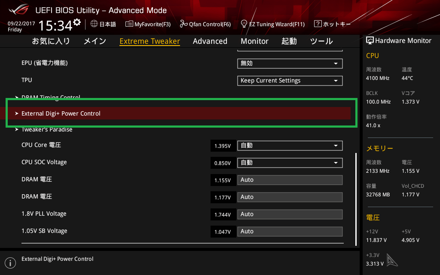Click the 1.047V SB voltage reading
The width and height of the screenshot is (440, 275).
[x=223, y=232]
